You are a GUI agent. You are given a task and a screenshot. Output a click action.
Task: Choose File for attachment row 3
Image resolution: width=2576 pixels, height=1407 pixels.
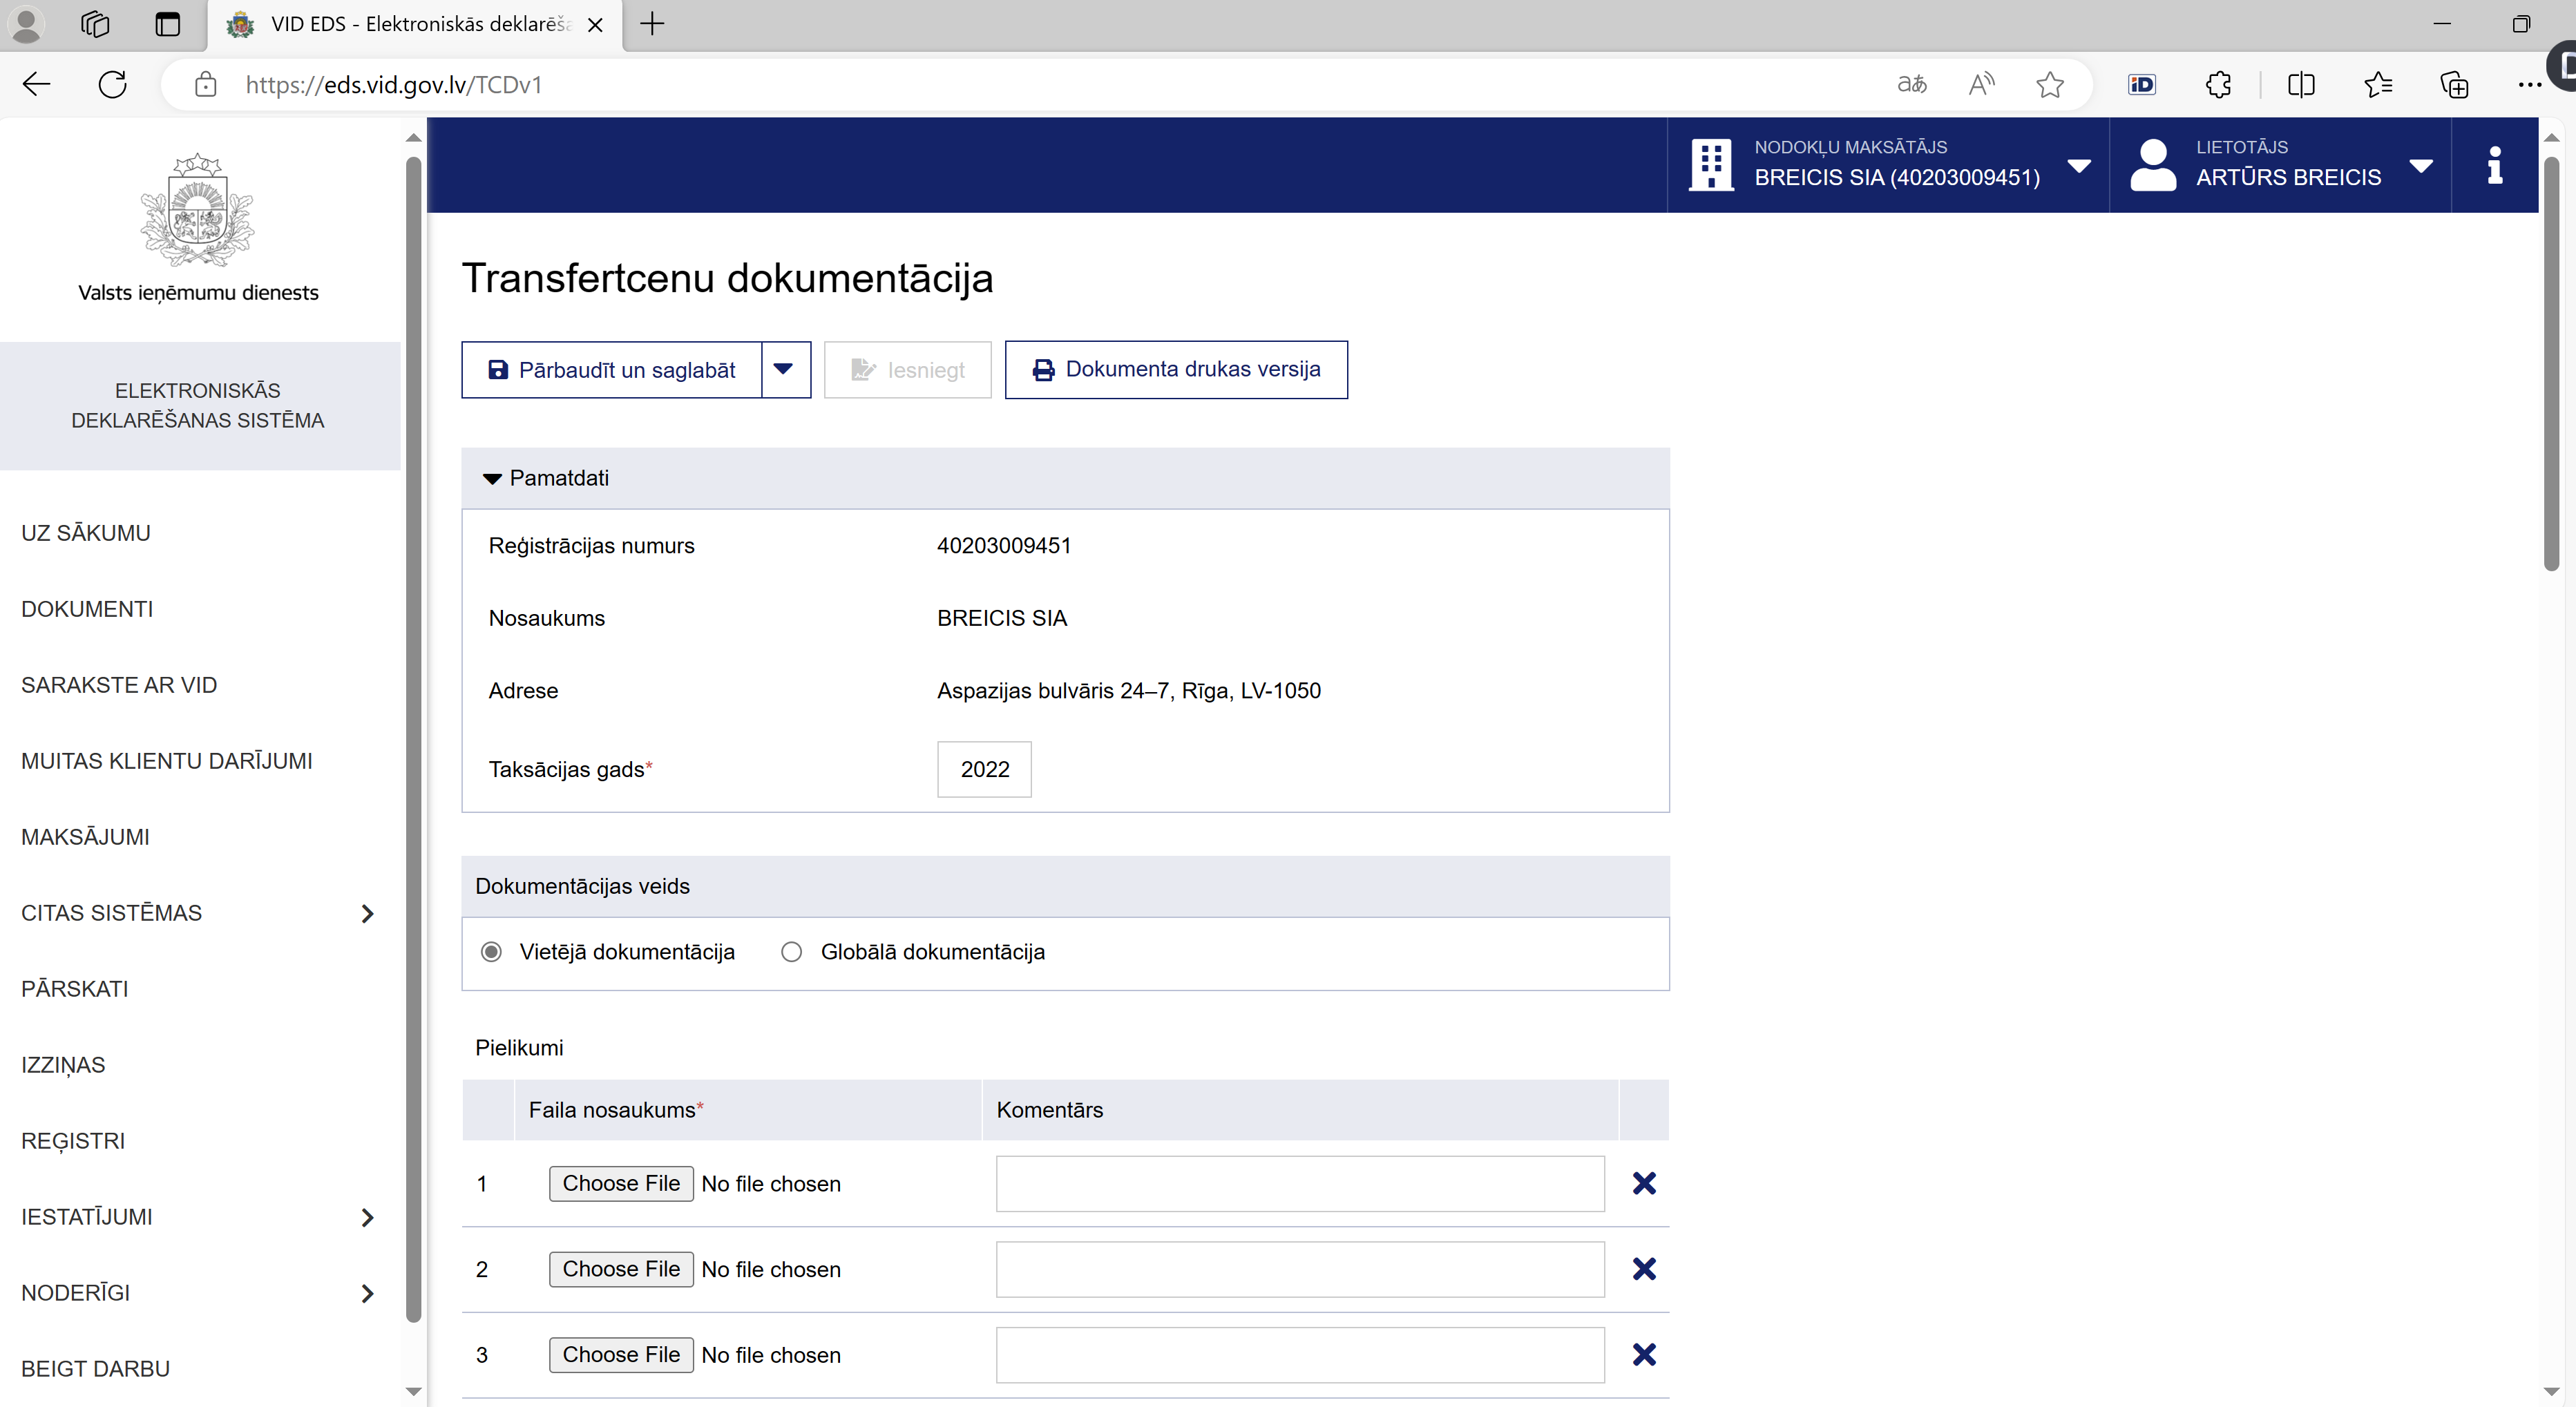tap(621, 1355)
